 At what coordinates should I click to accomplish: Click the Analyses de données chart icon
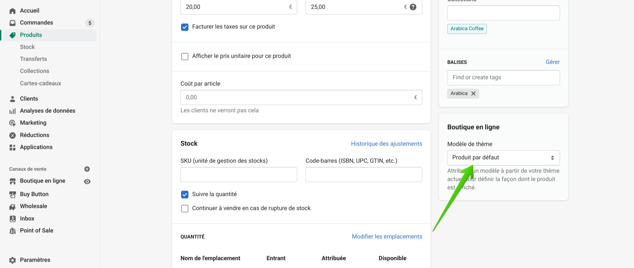pos(13,111)
